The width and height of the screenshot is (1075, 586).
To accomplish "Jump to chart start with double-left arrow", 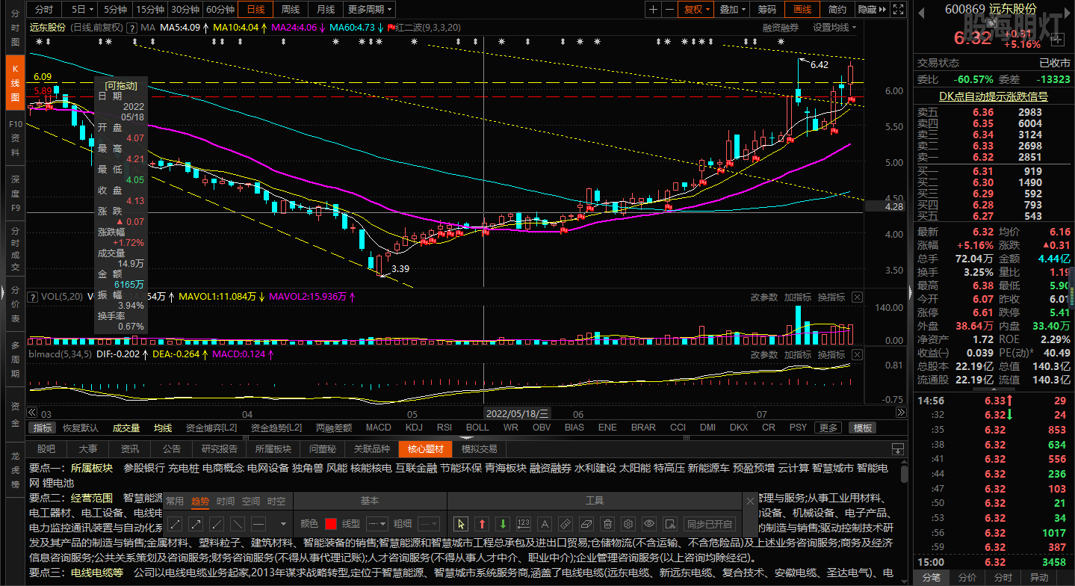I will coord(31,413).
